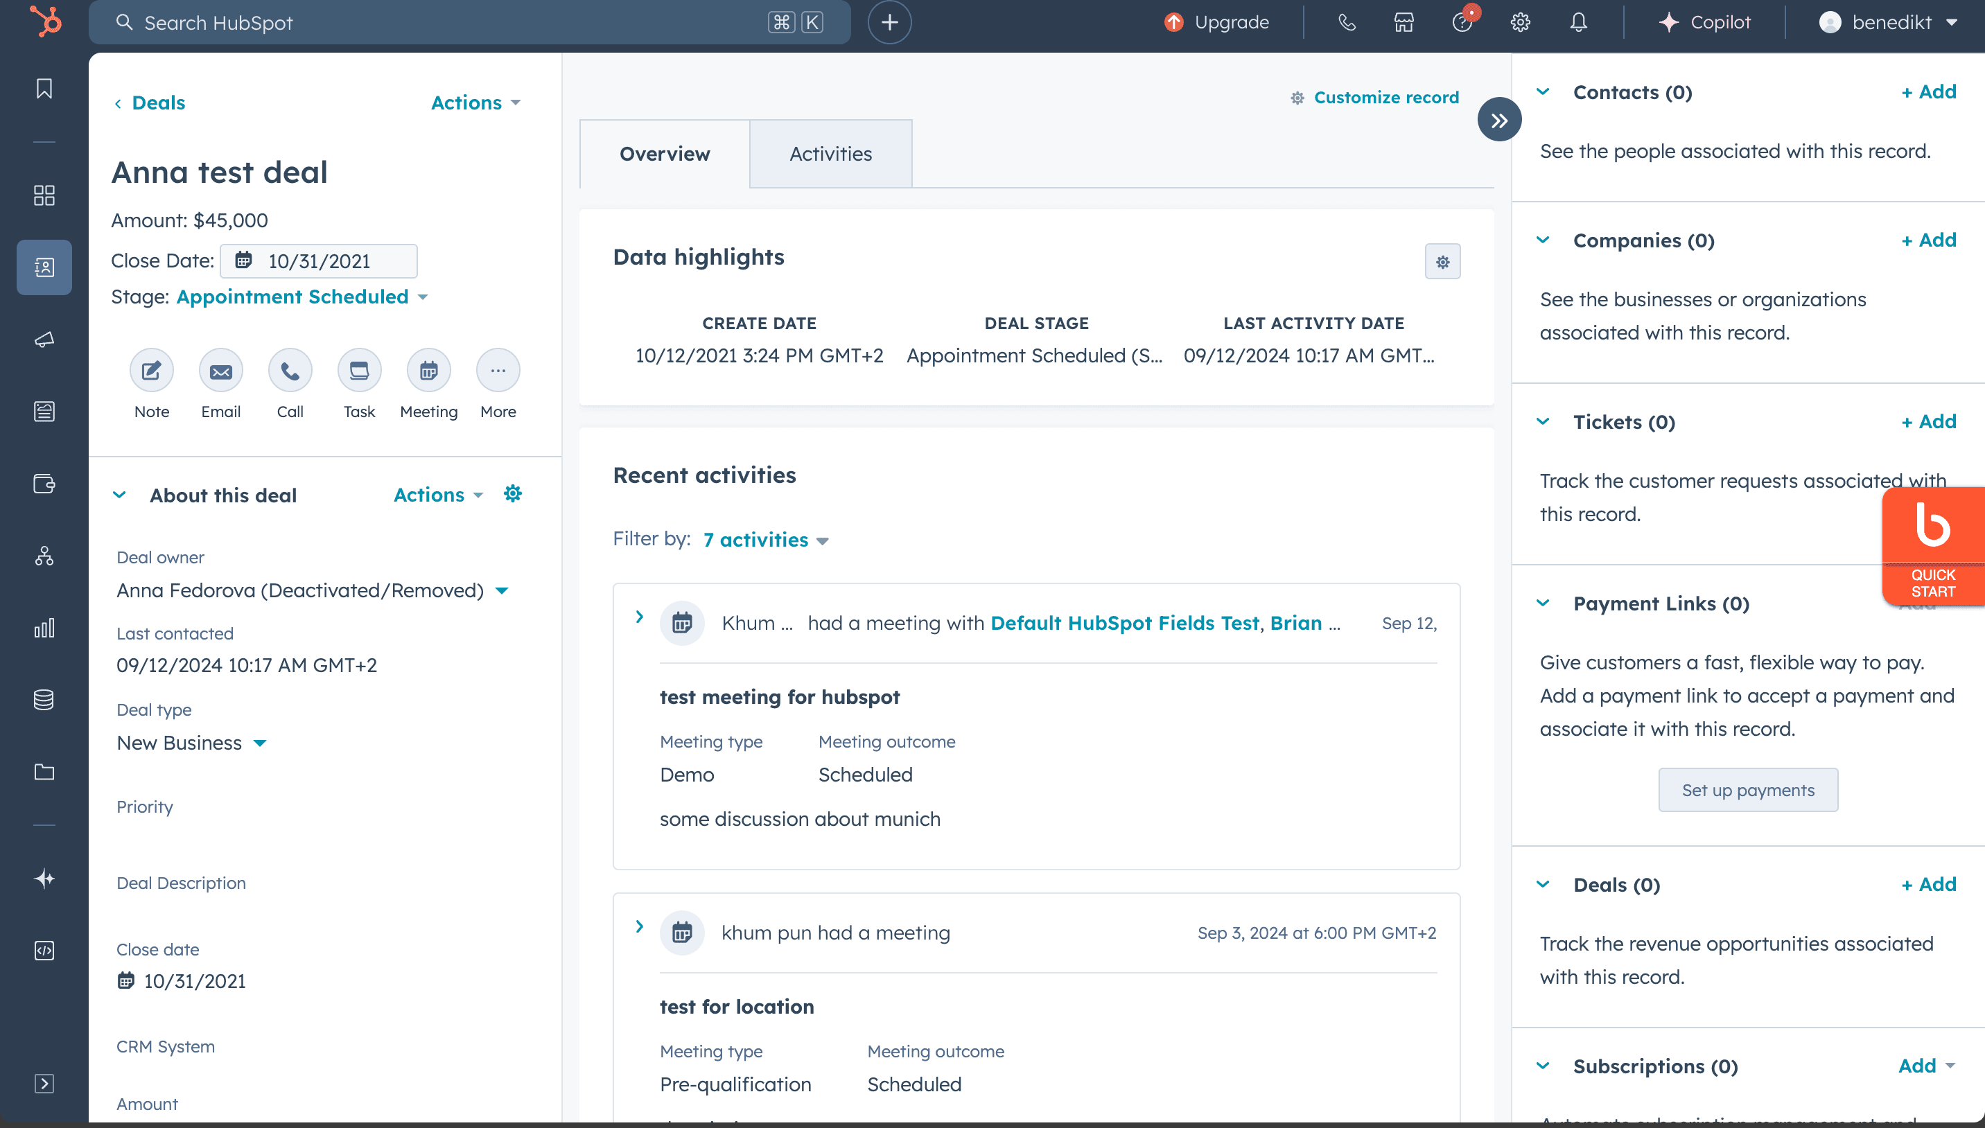Create an Email from the deal

tap(221, 370)
